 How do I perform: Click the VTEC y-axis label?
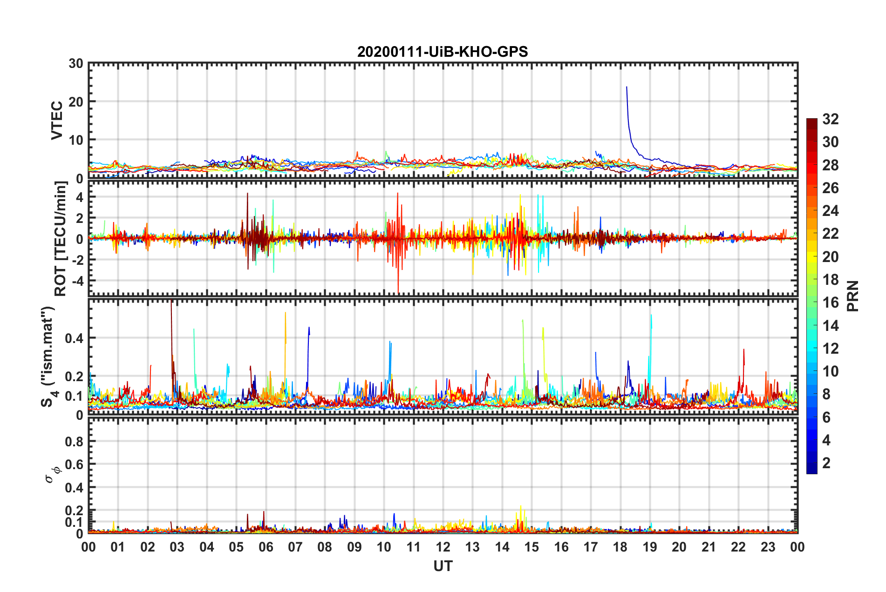[57, 121]
